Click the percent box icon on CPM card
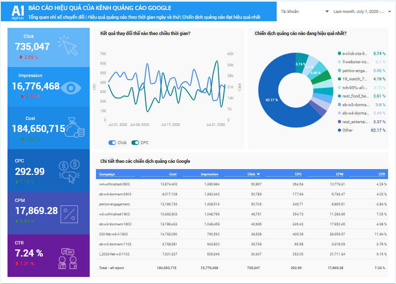396x284 pixels. point(69,214)
